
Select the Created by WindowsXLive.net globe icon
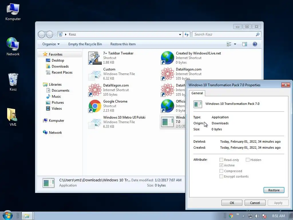[x=167, y=58]
